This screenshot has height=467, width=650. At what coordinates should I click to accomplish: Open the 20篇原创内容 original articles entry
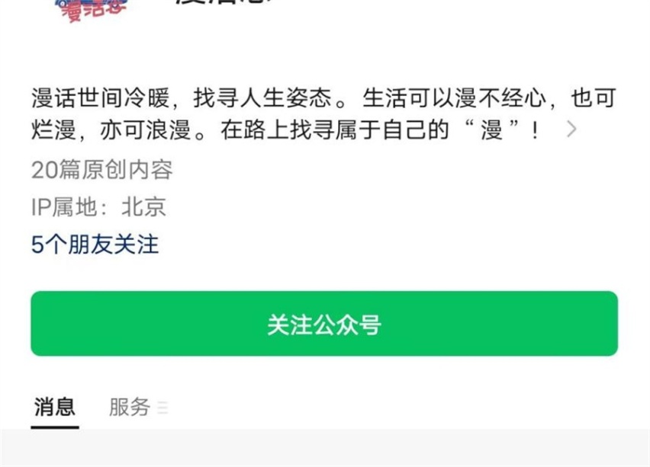point(102,169)
